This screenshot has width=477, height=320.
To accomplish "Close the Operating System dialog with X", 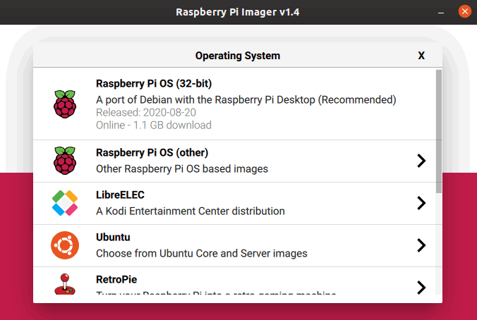I will (x=421, y=56).
